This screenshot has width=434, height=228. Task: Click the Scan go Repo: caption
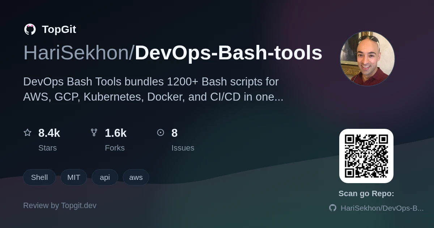click(366, 194)
